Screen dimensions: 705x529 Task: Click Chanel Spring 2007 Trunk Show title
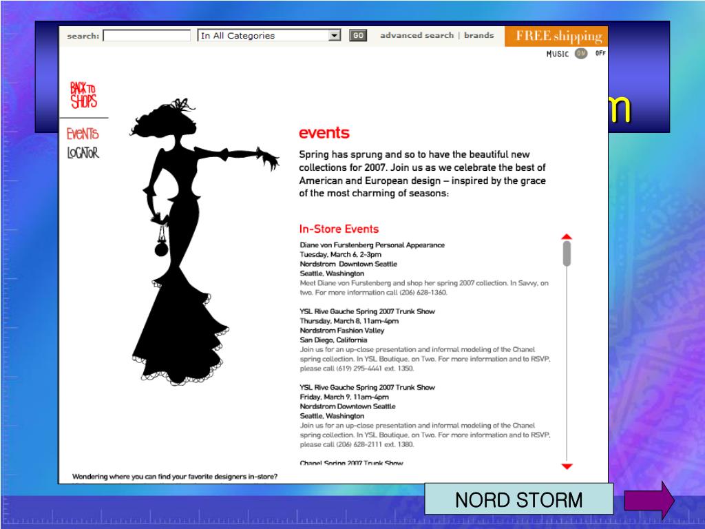tap(352, 462)
